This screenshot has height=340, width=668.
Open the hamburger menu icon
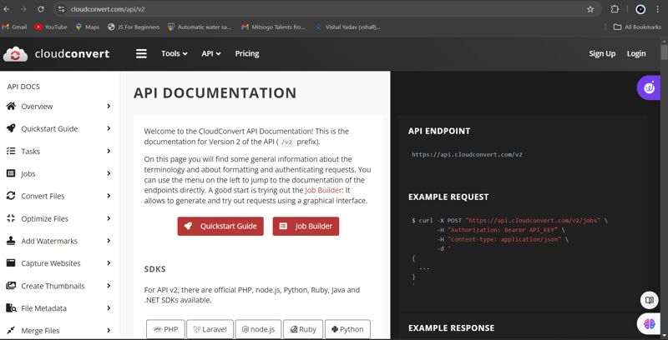141,53
